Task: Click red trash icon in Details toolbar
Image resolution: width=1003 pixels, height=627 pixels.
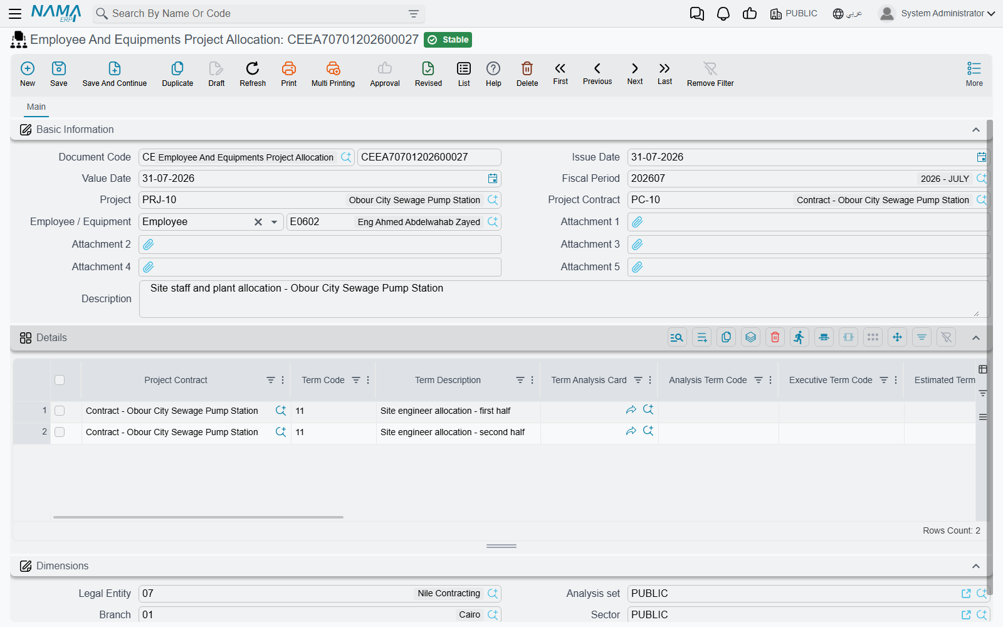Action: [775, 337]
